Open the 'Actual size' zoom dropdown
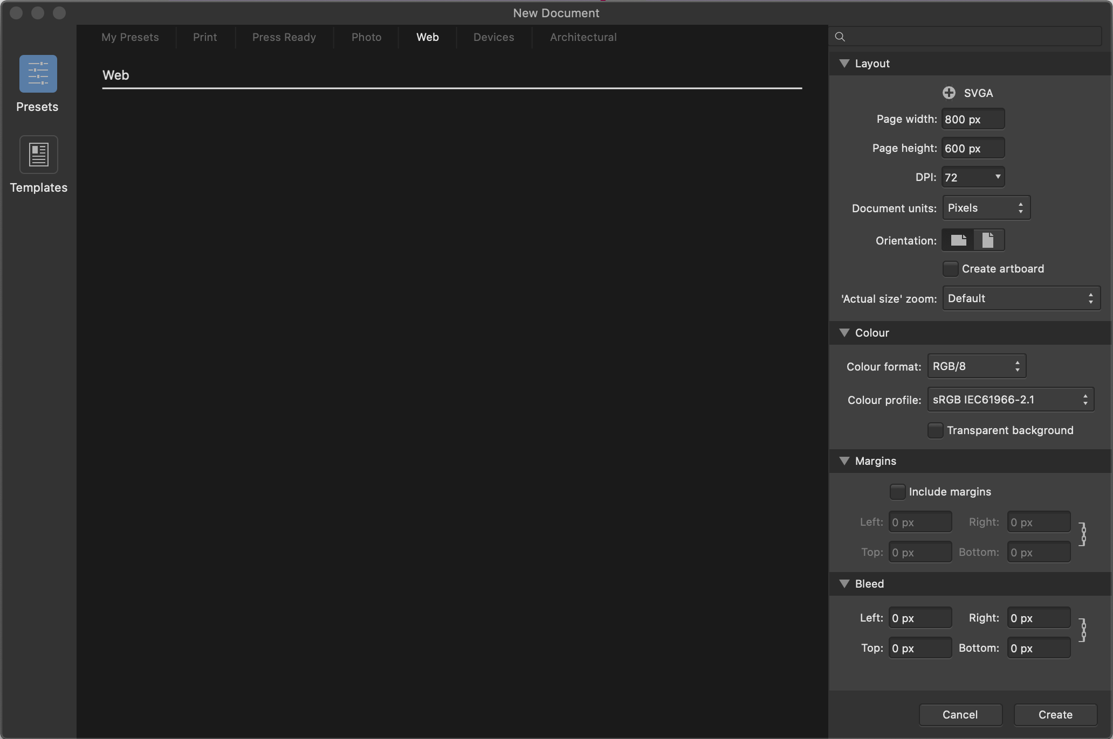Viewport: 1113px width, 739px height. (1021, 298)
